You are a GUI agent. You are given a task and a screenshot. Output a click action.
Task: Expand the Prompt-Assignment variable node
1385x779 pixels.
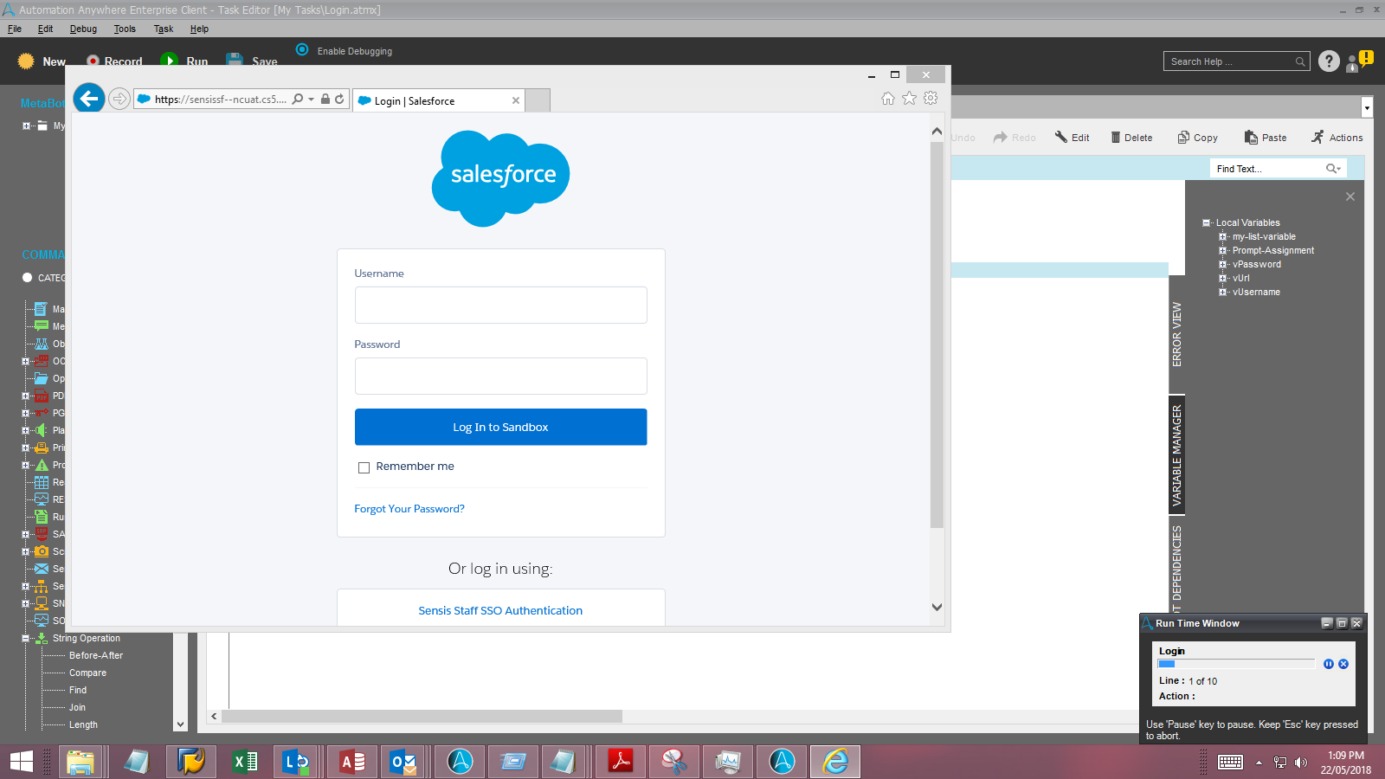point(1222,250)
